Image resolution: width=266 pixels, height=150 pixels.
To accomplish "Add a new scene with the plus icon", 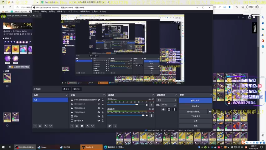I will pos(35,126).
